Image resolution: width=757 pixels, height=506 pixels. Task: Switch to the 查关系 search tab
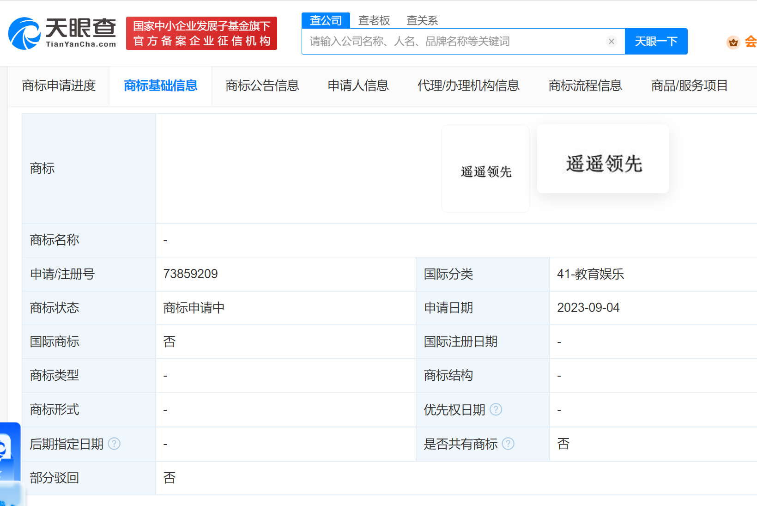pyautogui.click(x=422, y=20)
